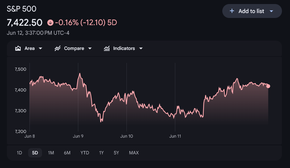Screen dimensions: 290x168
Task: Click the Jun 9 date axis label
Action: 78,136
